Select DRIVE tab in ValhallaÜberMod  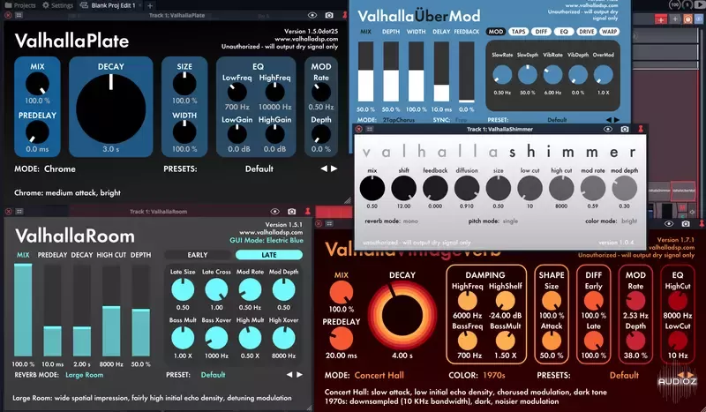click(587, 32)
